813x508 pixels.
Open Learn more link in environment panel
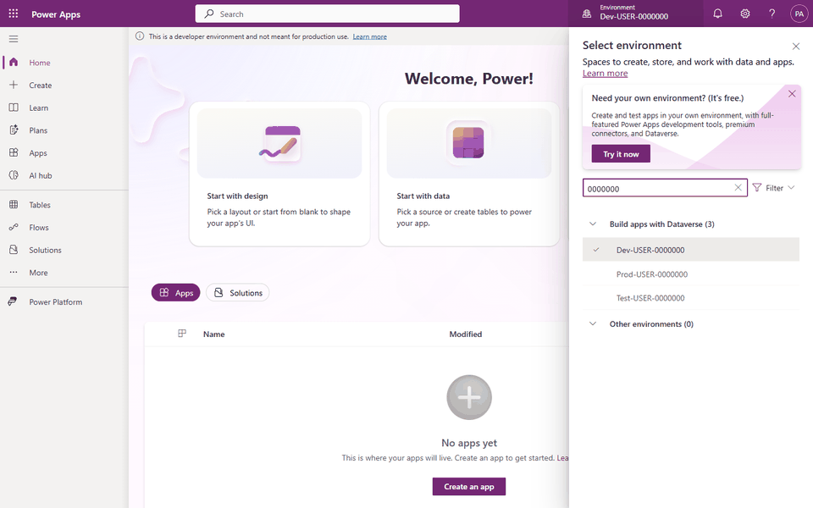click(x=605, y=73)
